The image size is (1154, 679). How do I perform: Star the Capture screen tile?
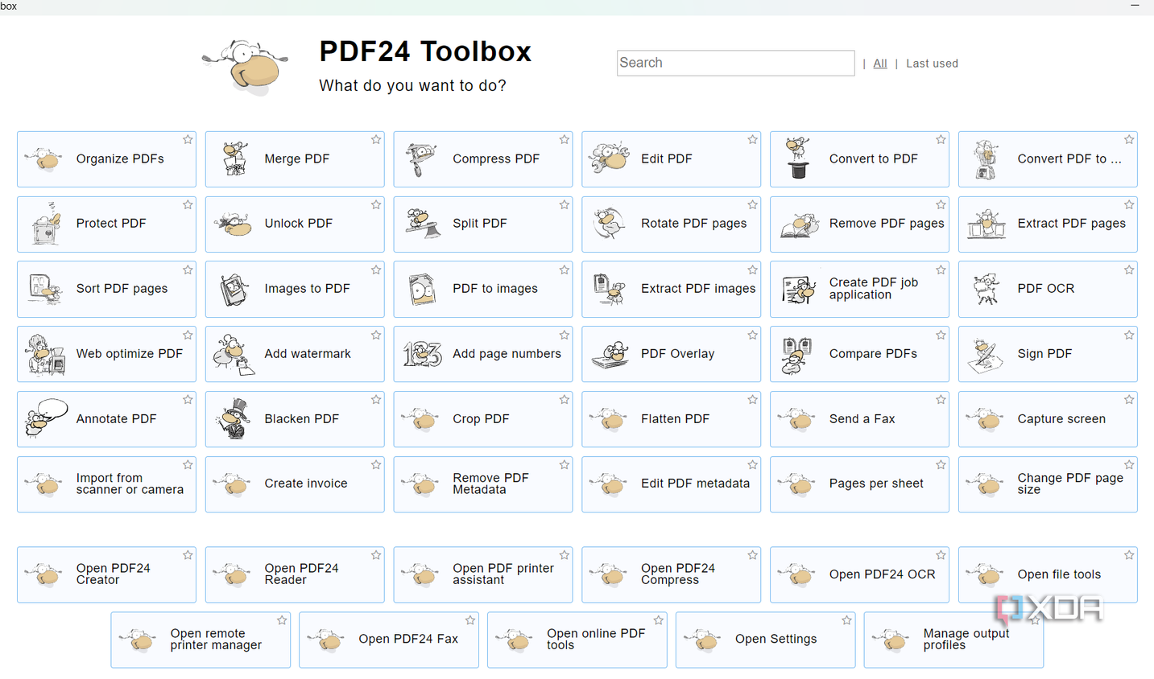click(x=1129, y=400)
